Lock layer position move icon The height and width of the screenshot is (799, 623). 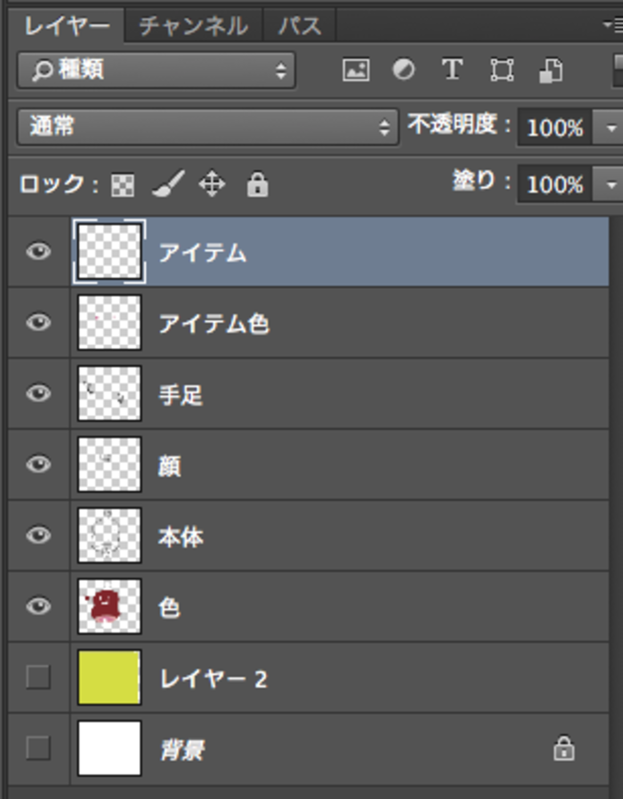tap(212, 184)
